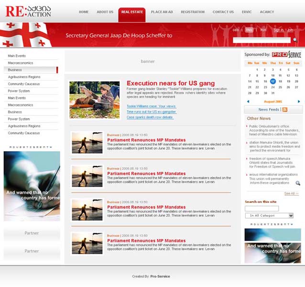Open the Registration menu item

click(x=193, y=12)
